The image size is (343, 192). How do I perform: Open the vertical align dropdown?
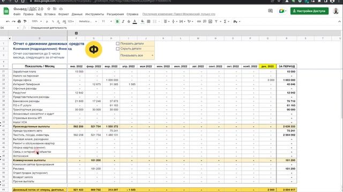[175, 21]
